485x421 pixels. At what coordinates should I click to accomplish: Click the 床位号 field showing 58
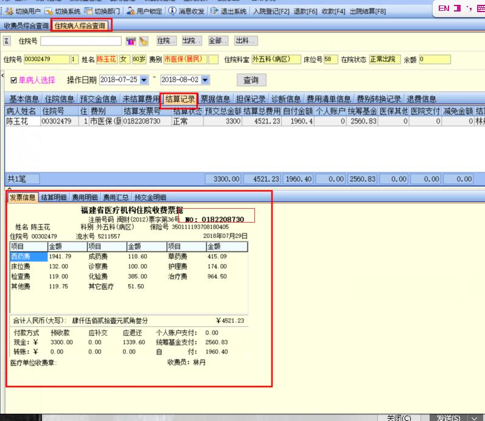[x=330, y=59]
